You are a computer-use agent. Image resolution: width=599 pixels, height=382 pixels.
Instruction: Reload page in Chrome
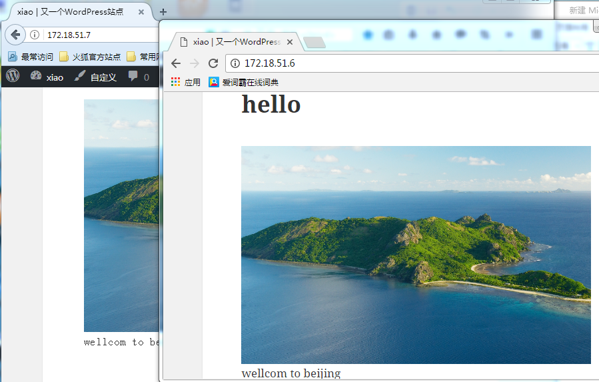tap(213, 63)
